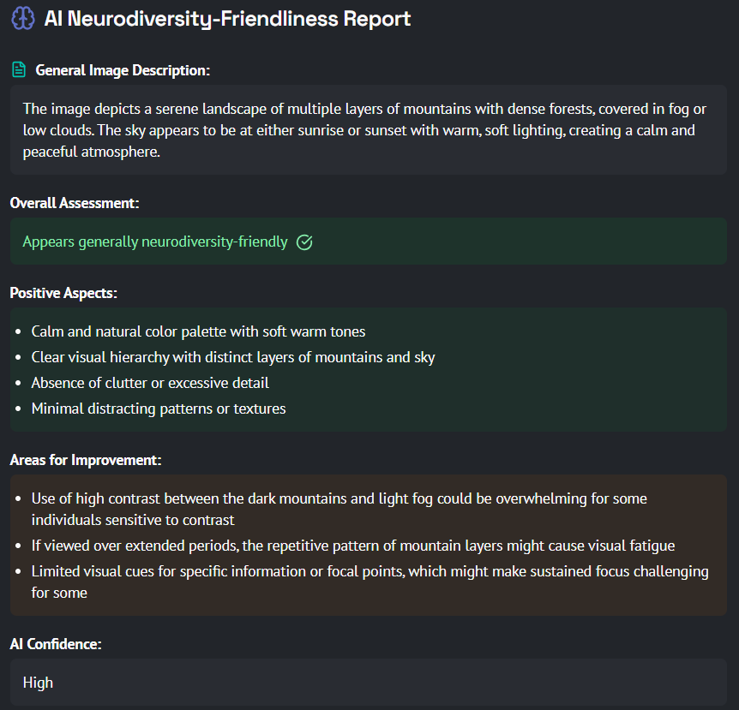Image resolution: width=739 pixels, height=710 pixels.
Task: Select 'Calm and natural color palette' bullet
Action: coord(198,331)
